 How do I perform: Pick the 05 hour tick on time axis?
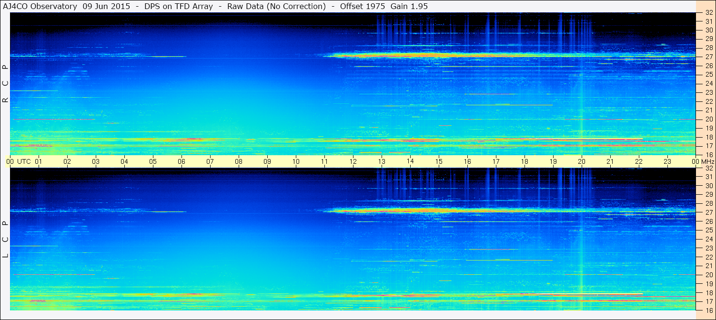[x=153, y=161]
